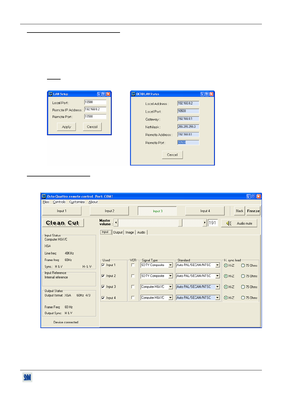The width and height of the screenshot is (282, 399).
Task: Expand Standard dropdown for Input 3
Action: pos(218,287)
